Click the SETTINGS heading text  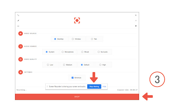tap(28, 72)
